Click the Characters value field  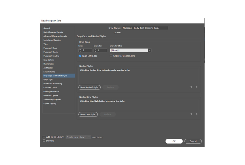click(102, 51)
